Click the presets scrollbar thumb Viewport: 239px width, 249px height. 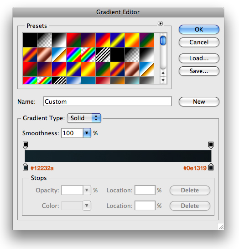click(163, 41)
